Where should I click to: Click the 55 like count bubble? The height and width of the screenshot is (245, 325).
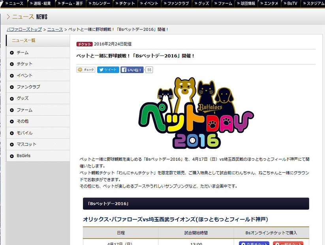(x=149, y=70)
